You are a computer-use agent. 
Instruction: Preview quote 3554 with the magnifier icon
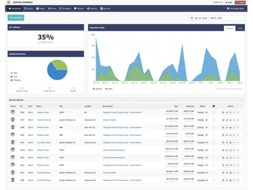[x=223, y=142]
